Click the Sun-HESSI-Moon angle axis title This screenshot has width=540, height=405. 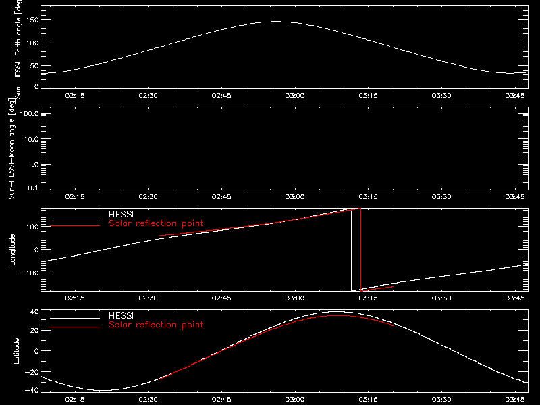coord(11,148)
